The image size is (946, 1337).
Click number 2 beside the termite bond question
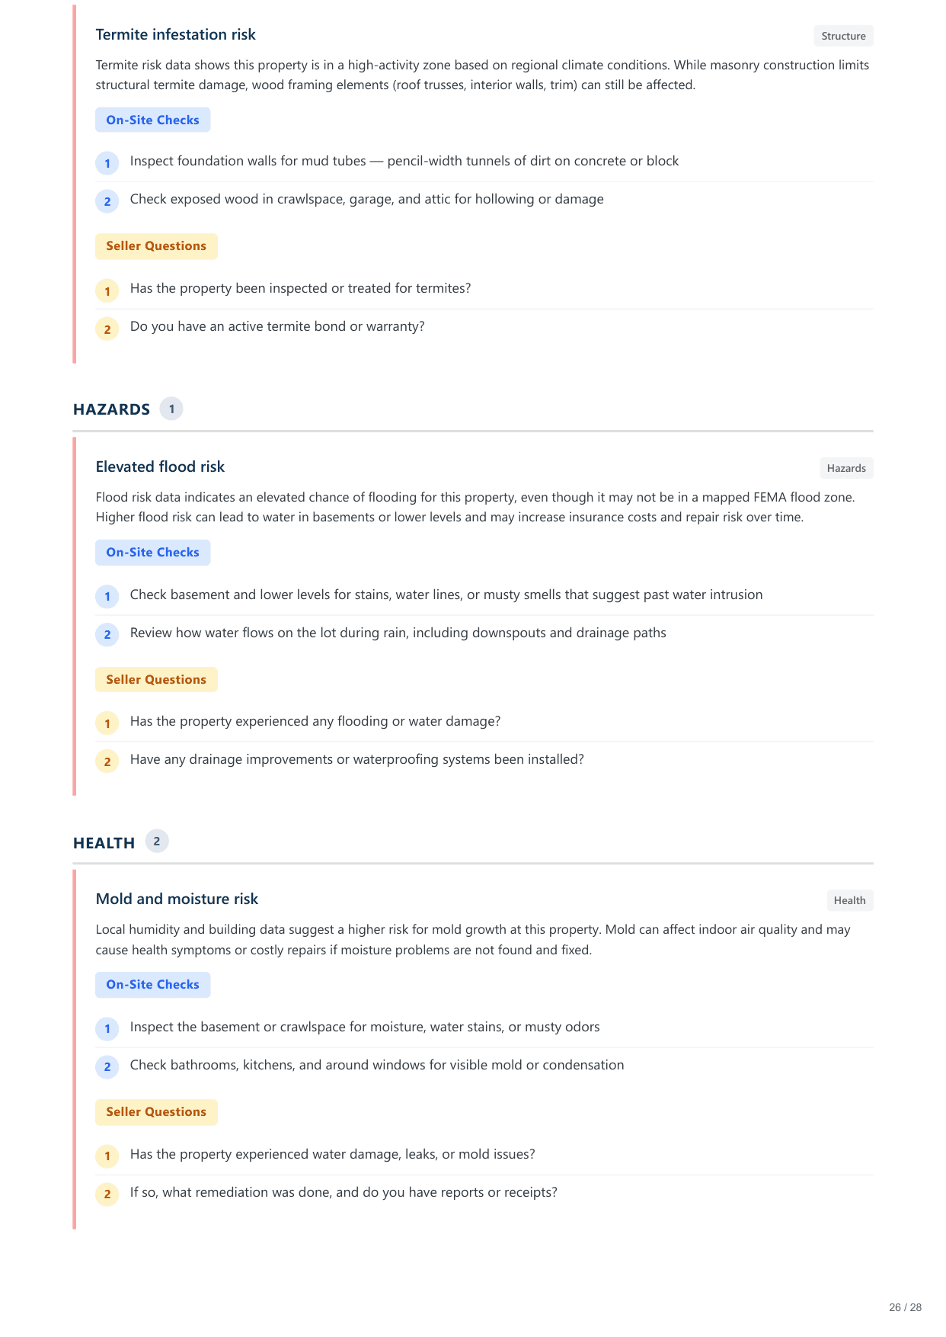click(x=107, y=329)
